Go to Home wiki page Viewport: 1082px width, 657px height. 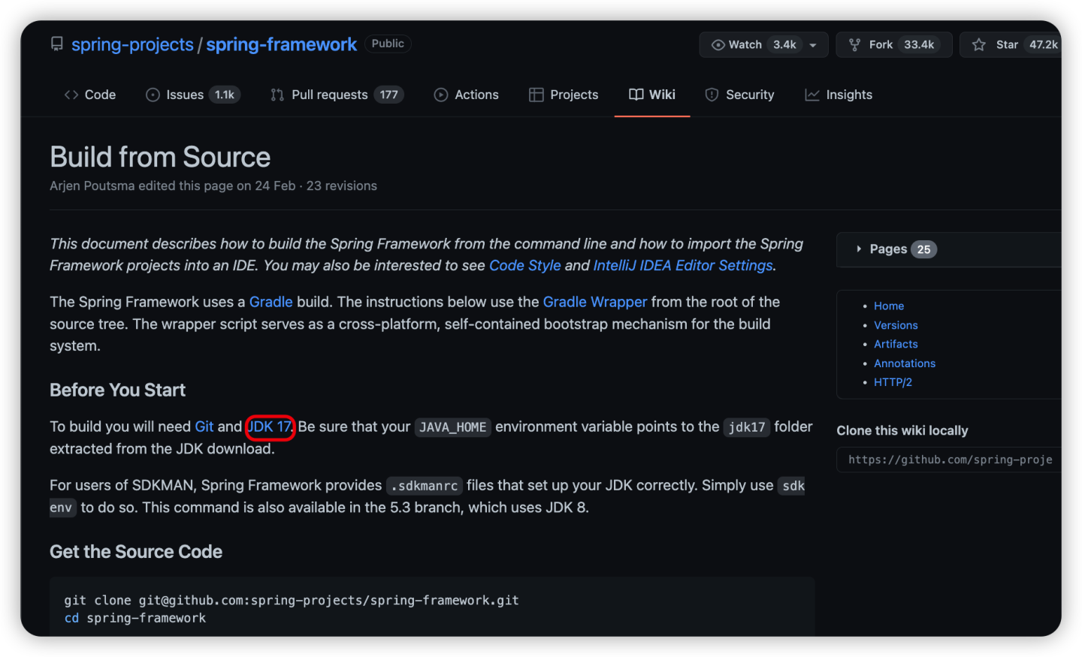889,306
